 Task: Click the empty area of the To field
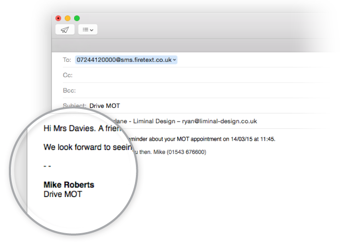point(247,60)
